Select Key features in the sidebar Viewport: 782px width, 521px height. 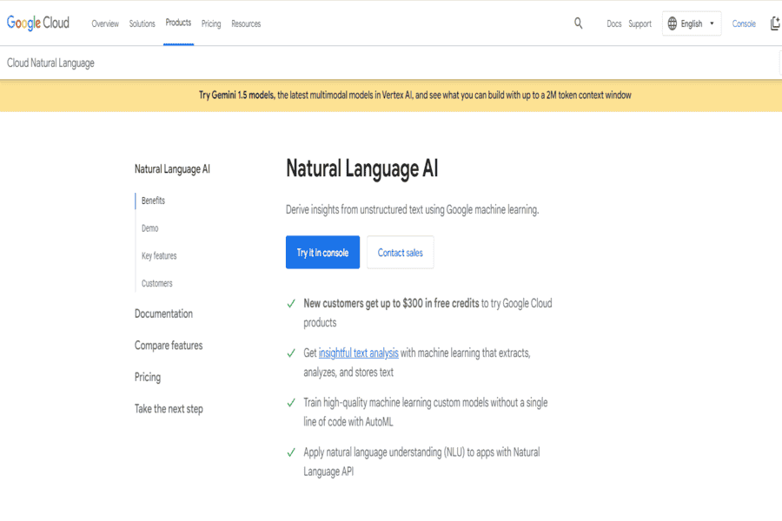[159, 256]
